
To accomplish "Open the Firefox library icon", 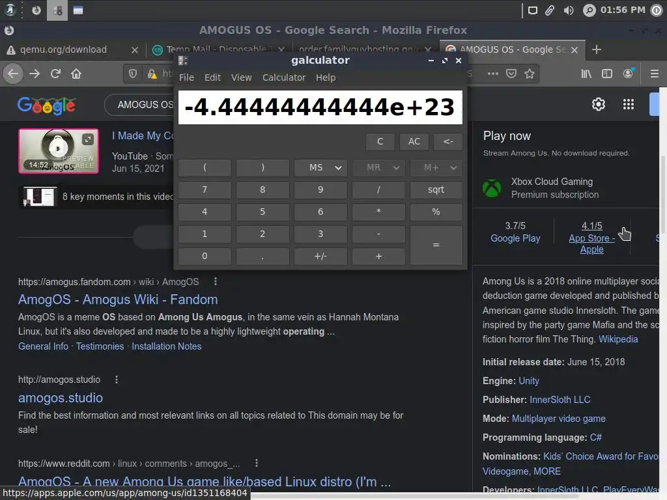I will click(586, 74).
